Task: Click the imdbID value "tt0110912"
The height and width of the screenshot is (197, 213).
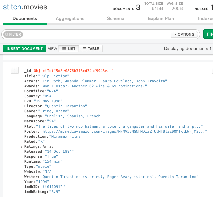Action: tap(52, 187)
